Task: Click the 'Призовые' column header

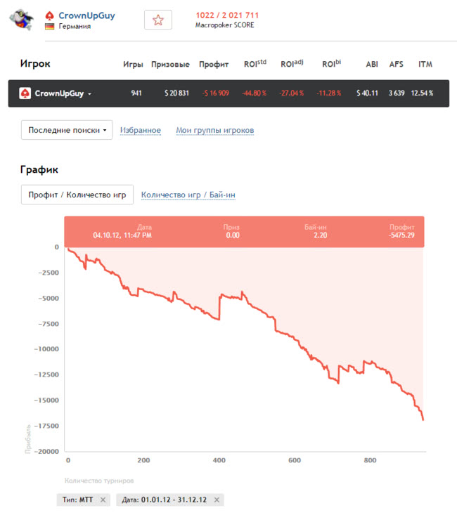Action: pos(170,65)
